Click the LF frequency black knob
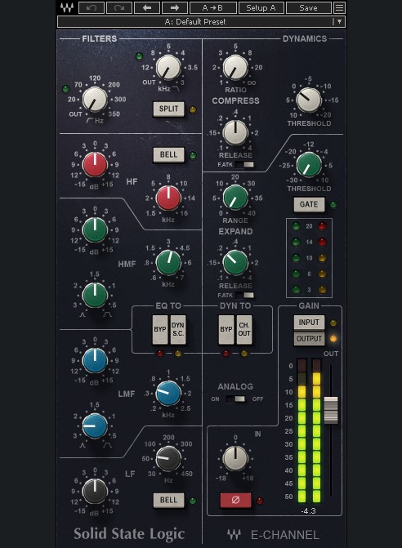The height and width of the screenshot is (548, 402). pyautogui.click(x=168, y=458)
